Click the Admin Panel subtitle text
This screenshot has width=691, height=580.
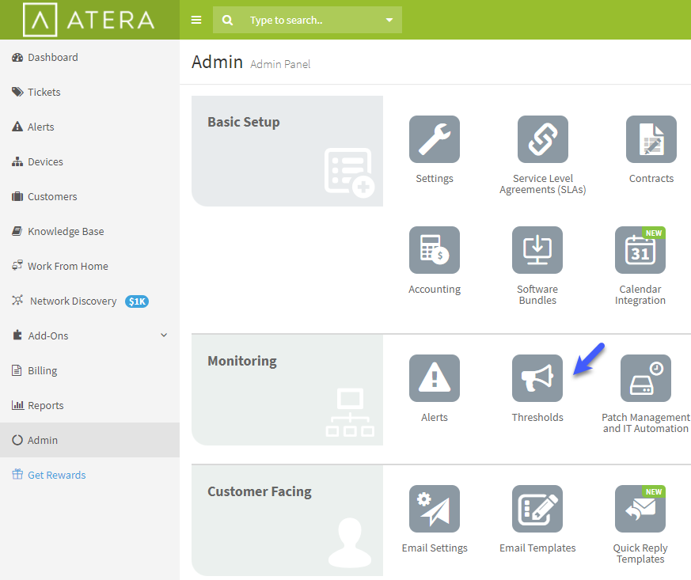click(280, 64)
